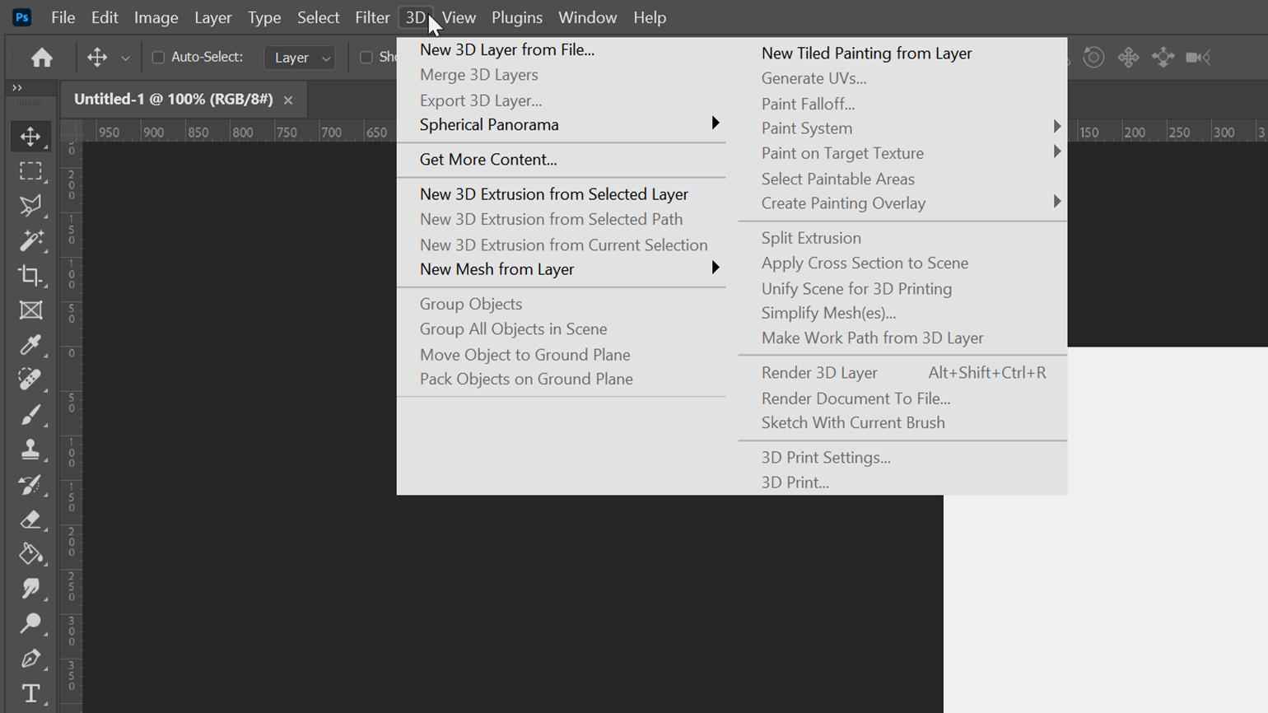Select the Spot Healing Brush tool
This screenshot has width=1268, height=713.
30,380
